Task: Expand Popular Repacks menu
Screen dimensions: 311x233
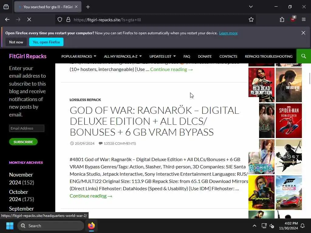Action: [x=79, y=56]
